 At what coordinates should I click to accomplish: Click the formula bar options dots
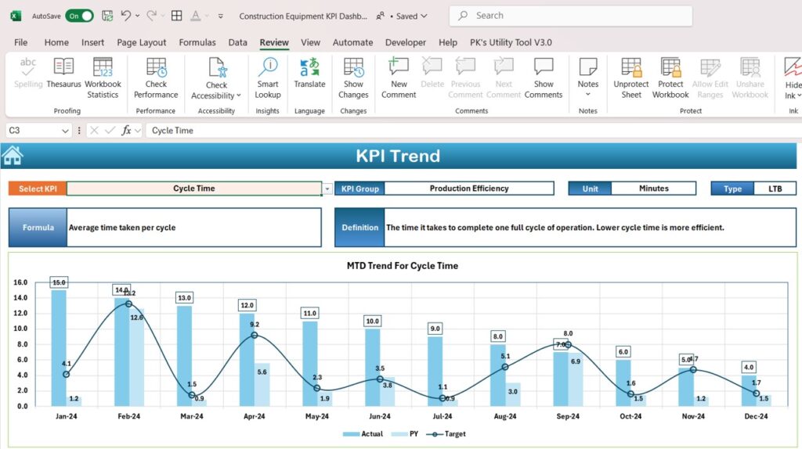(79, 131)
